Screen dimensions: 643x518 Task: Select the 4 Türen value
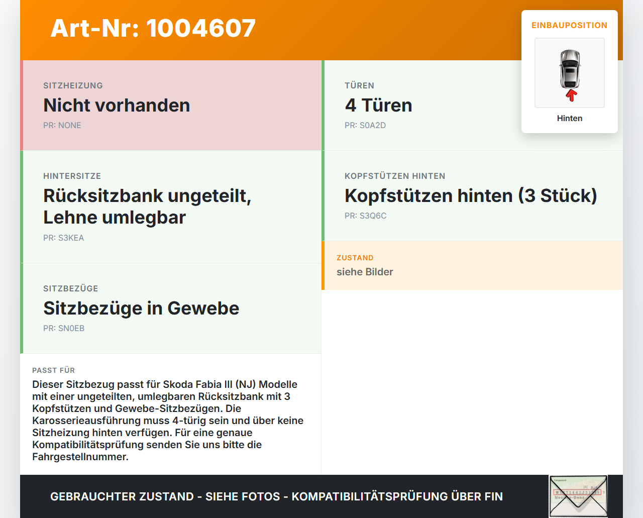point(378,105)
